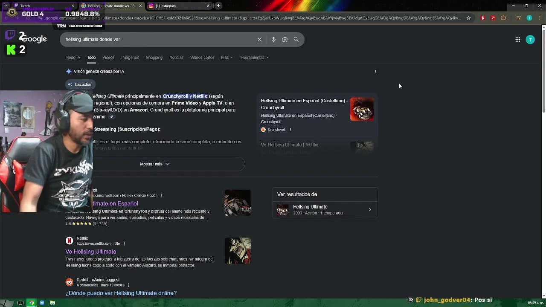Open Chrome from the Windows taskbar
Image resolution: width=546 pixels, height=307 pixels.
click(32, 303)
